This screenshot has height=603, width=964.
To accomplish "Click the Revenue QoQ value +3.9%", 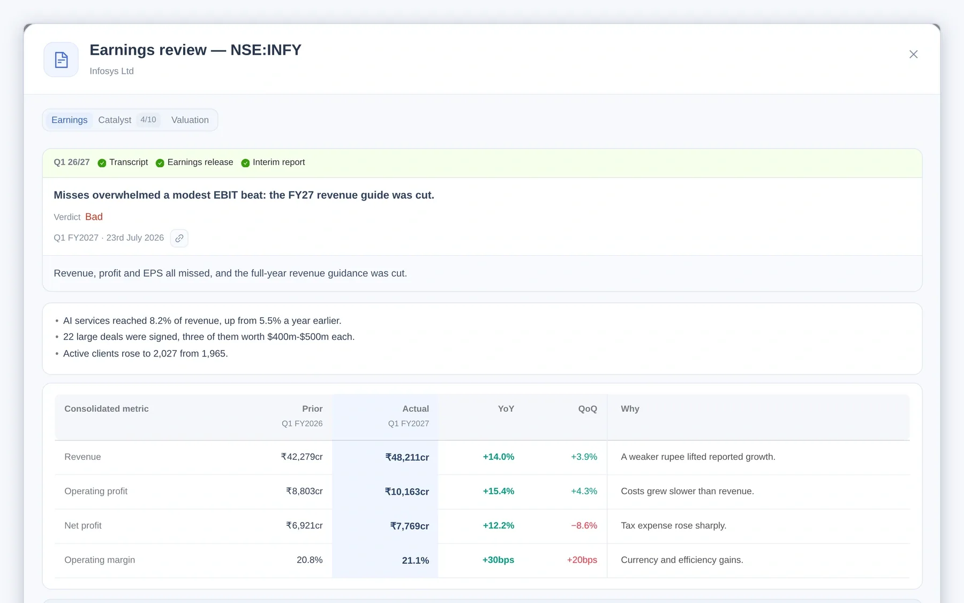I will (584, 457).
